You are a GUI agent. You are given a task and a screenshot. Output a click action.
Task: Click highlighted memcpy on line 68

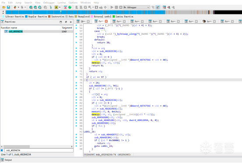coord(96,63)
